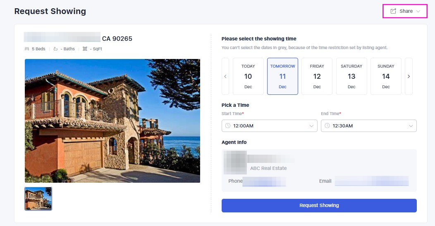435x226 pixels.
Task: Open the Start Time dropdown
Action: (x=270, y=126)
